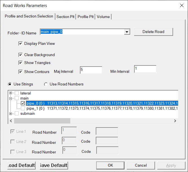Select the Use Road Numbers radio button
The height and width of the screenshot is (172, 188).
tap(46, 84)
